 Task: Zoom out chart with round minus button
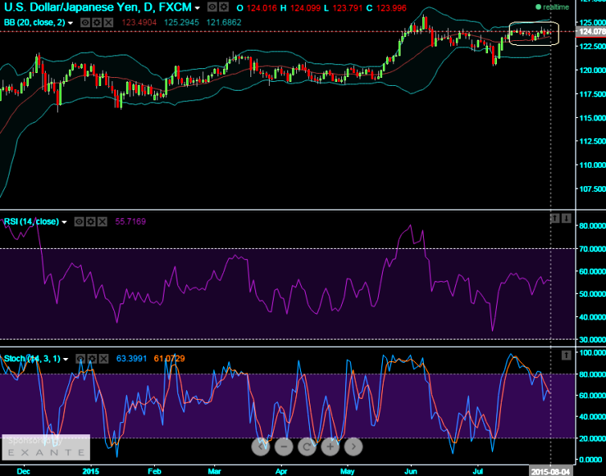click(x=283, y=446)
